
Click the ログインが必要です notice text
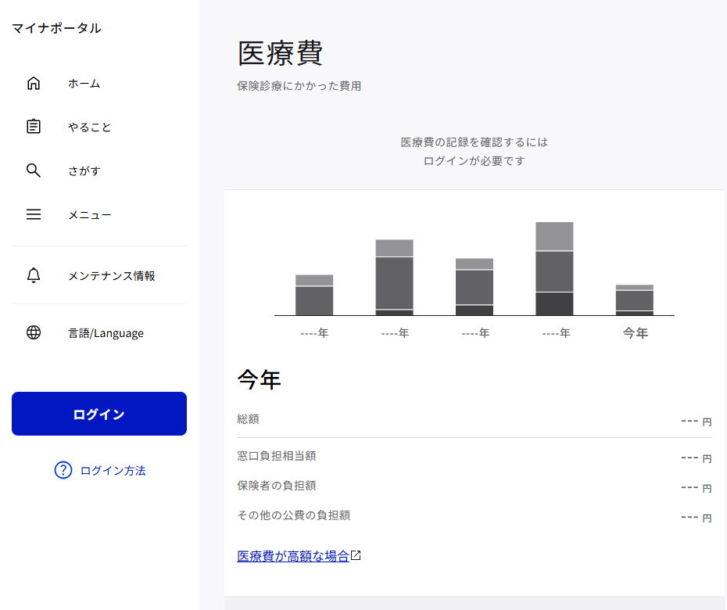(x=475, y=161)
